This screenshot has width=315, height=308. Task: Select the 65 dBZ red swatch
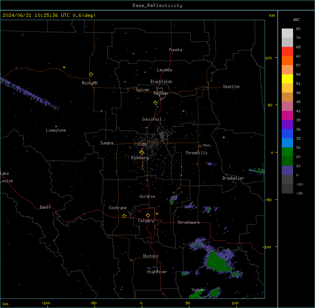(287, 52)
